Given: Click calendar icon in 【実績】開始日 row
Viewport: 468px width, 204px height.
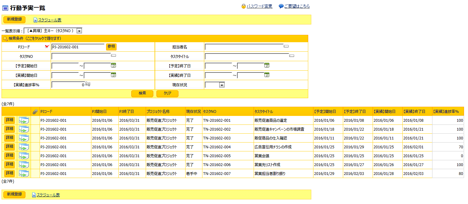Looking at the screenshot, I should click(x=113, y=75).
